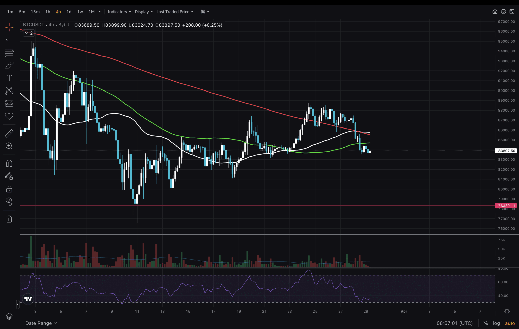Toggle stay-in-drawing-mode pencil lock
Screen dimensions: 519x329
click(9, 176)
